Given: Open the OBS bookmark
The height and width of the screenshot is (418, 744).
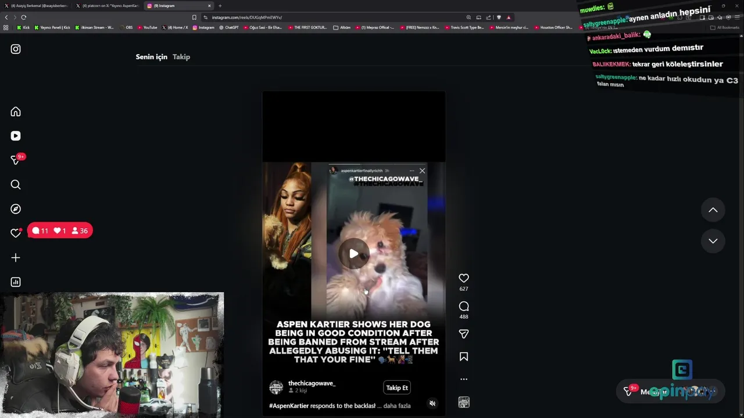Looking at the screenshot, I should point(126,27).
